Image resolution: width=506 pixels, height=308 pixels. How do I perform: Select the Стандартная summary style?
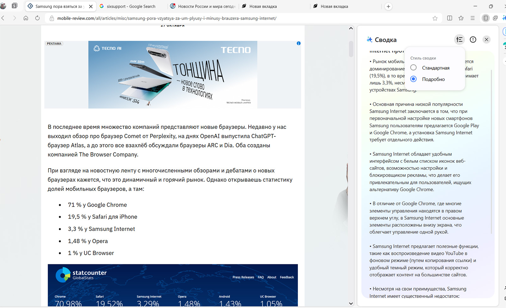click(x=413, y=68)
